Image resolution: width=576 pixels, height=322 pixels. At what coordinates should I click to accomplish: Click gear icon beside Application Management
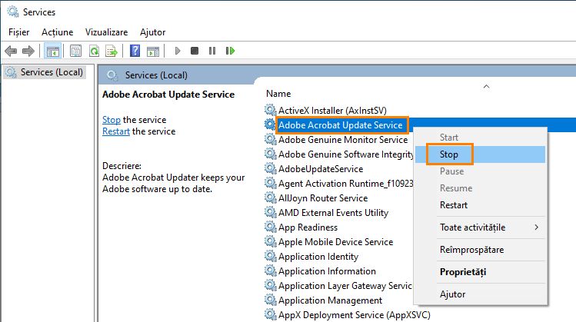(x=271, y=300)
